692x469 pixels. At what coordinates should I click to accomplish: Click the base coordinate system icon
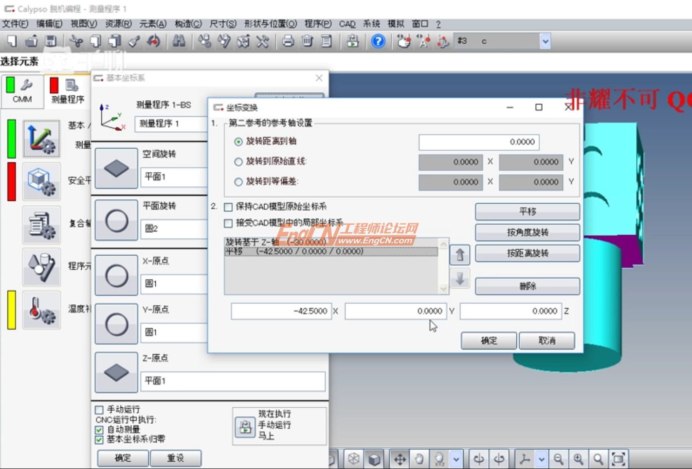(41, 139)
